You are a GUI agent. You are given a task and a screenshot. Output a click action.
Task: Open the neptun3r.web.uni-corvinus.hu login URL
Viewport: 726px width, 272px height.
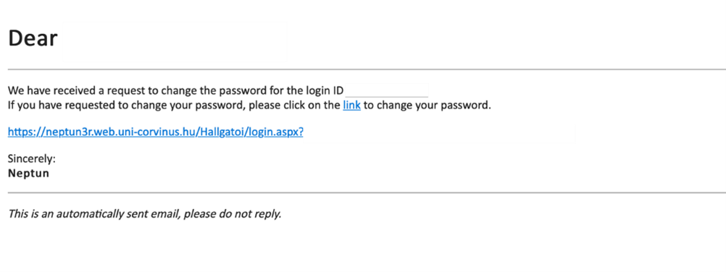(156, 132)
